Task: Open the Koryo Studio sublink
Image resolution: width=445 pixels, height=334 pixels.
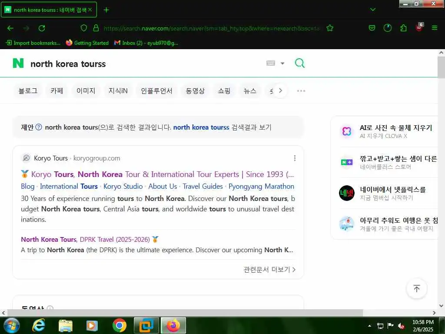Action: (x=123, y=186)
